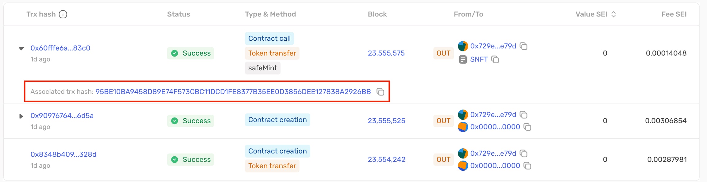
Task: Copy the SNFT contract address
Action: pos(495,59)
